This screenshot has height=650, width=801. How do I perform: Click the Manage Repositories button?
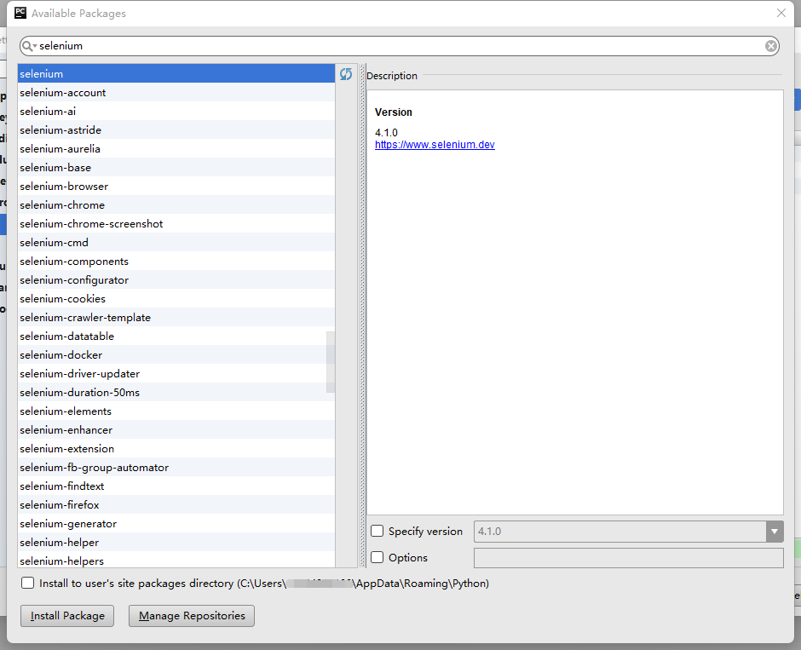[x=192, y=616]
